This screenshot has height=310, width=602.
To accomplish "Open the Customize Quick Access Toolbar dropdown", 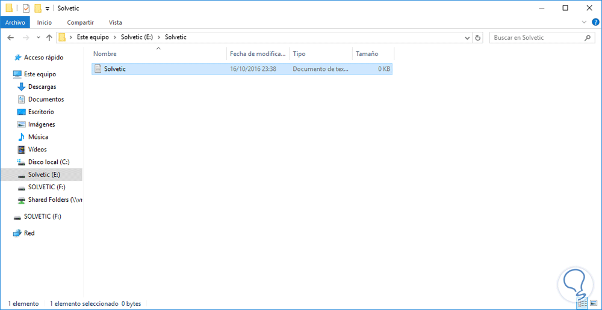I will [47, 8].
